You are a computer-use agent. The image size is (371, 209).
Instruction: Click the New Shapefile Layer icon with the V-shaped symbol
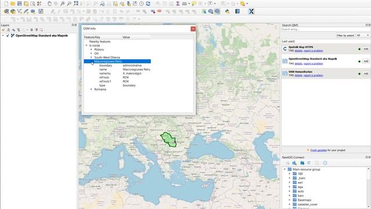[20, 11]
